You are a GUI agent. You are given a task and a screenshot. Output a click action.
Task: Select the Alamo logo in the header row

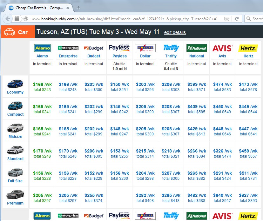pos(42,48)
